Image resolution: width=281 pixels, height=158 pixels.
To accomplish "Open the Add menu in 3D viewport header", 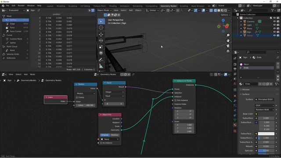I will (x=131, y=11).
